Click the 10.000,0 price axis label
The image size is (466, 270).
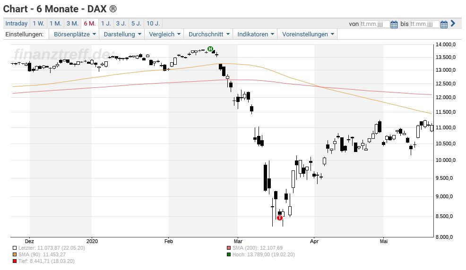pyautogui.click(x=446, y=160)
